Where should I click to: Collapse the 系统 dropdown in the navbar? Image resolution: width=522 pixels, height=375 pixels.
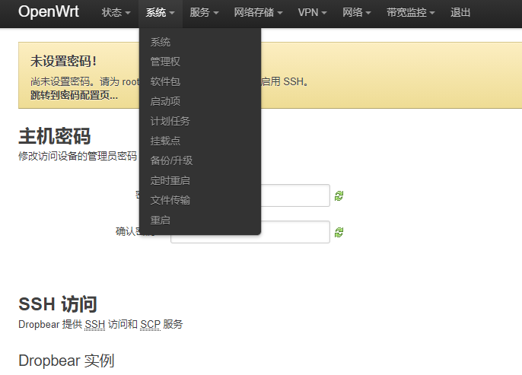pyautogui.click(x=160, y=13)
